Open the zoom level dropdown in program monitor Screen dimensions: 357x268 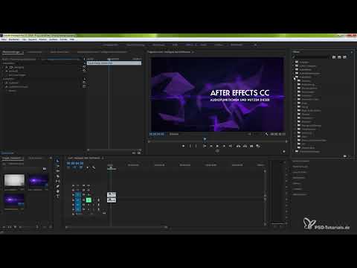click(x=174, y=134)
